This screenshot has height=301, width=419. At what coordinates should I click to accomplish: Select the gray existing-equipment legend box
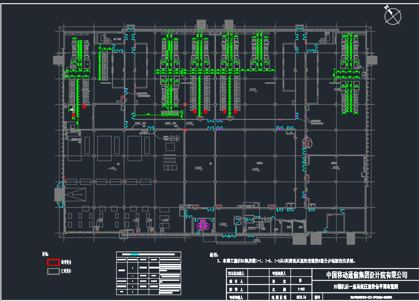click(x=53, y=271)
